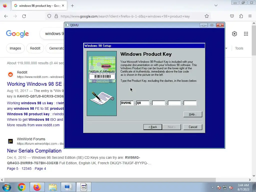Click the Firefox forward arrow

(x=15, y=16)
